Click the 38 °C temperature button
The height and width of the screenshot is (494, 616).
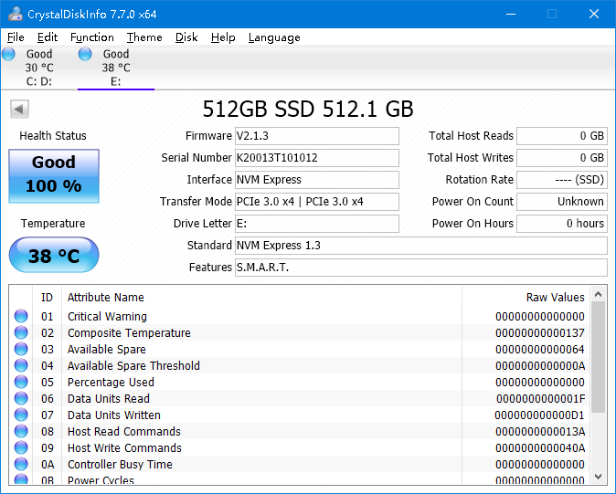(x=54, y=256)
